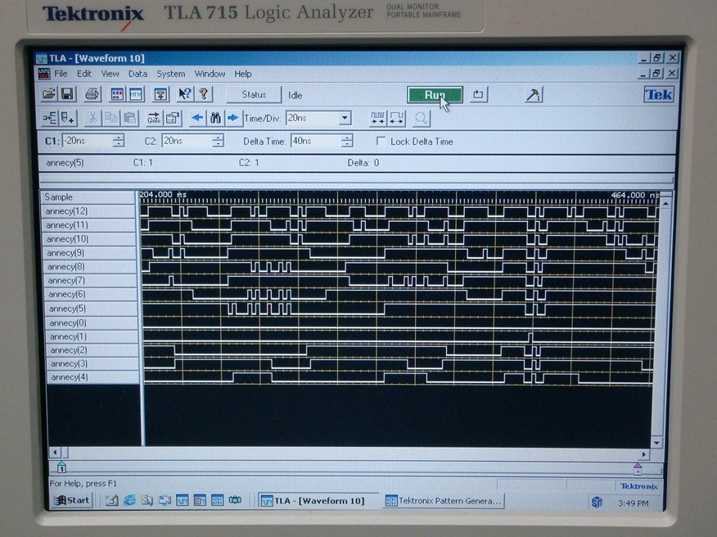717x537 pixels.
Task: Click the system tray icon beside the clock
Action: coord(597,503)
